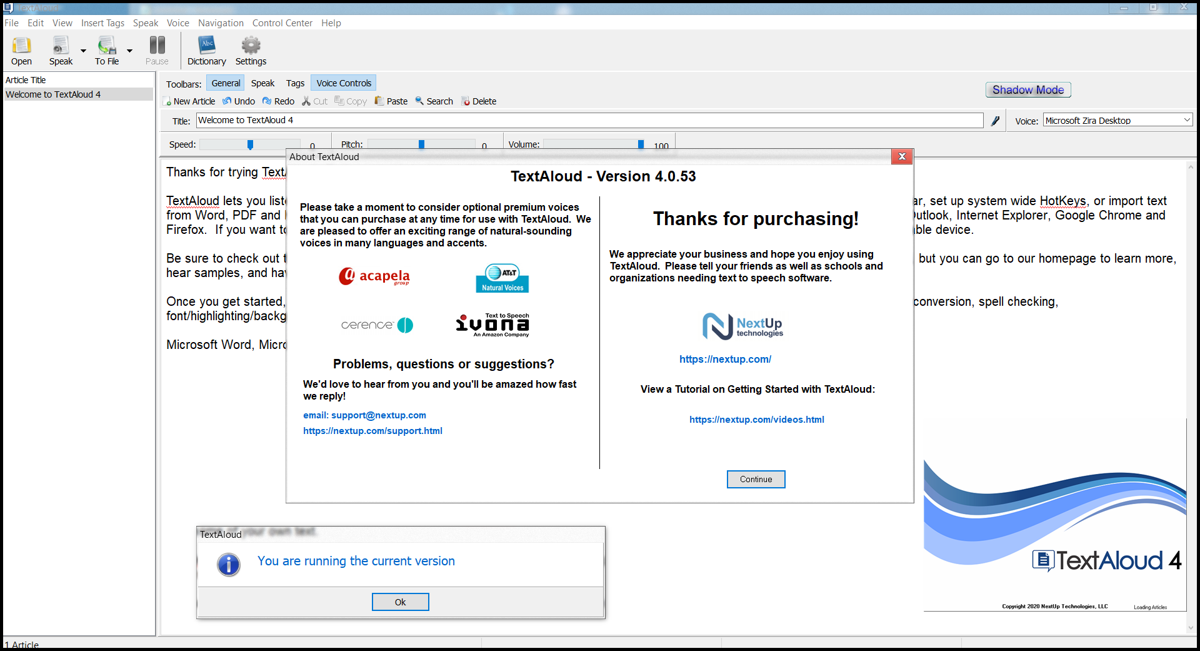Toggle the Tags toolbar button
This screenshot has height=651, width=1200.
click(295, 83)
